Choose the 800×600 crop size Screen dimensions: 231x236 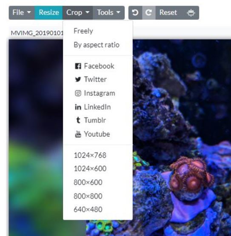tap(88, 182)
